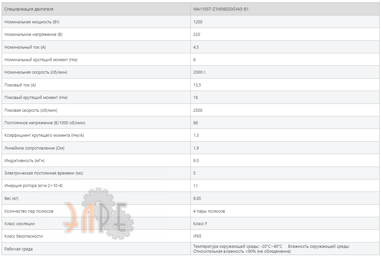Select the Вес (кг) value 6,65
The image size is (381, 256).
click(197, 198)
